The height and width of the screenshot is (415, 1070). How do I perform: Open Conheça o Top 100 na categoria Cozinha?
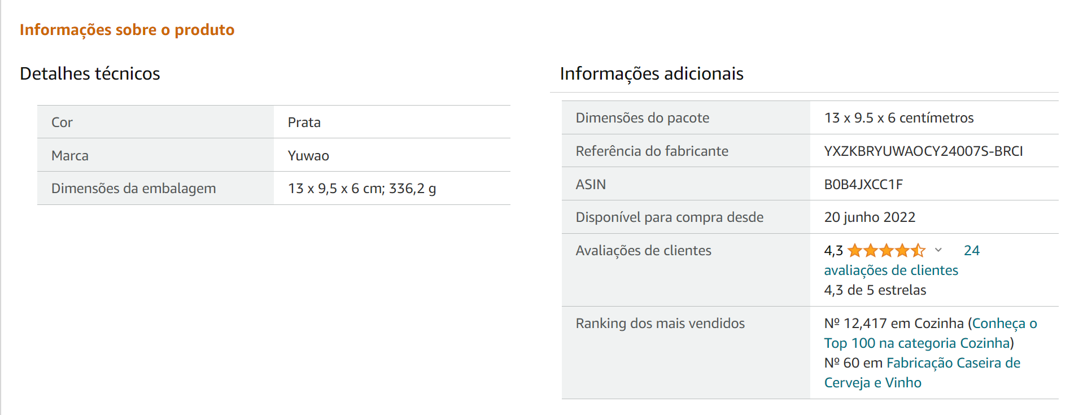pos(931,333)
